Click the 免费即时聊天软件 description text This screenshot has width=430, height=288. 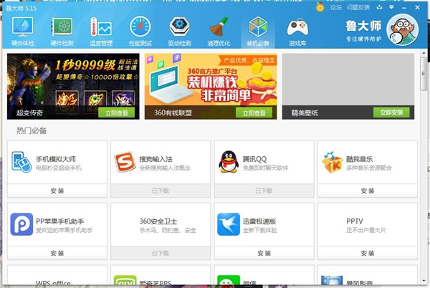(265, 168)
